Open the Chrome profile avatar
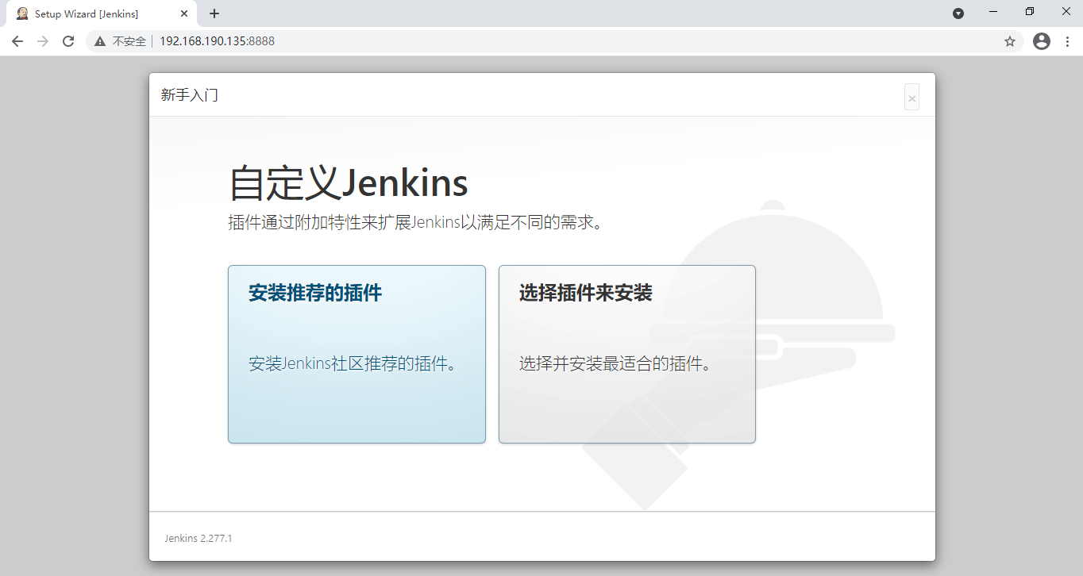The width and height of the screenshot is (1083, 576). (1042, 41)
